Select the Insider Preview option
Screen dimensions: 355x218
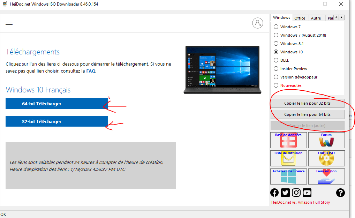pos(276,69)
